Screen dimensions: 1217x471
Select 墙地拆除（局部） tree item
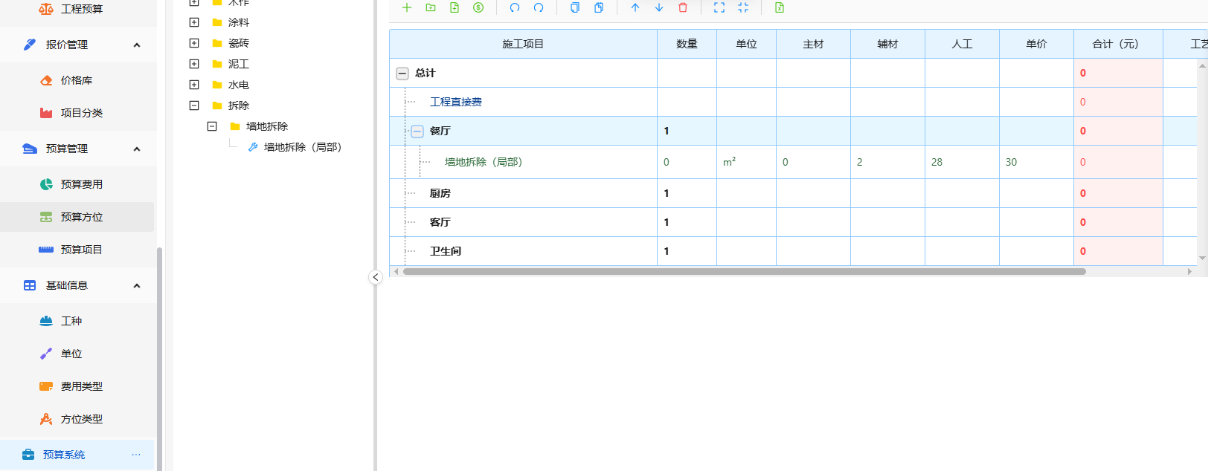302,147
